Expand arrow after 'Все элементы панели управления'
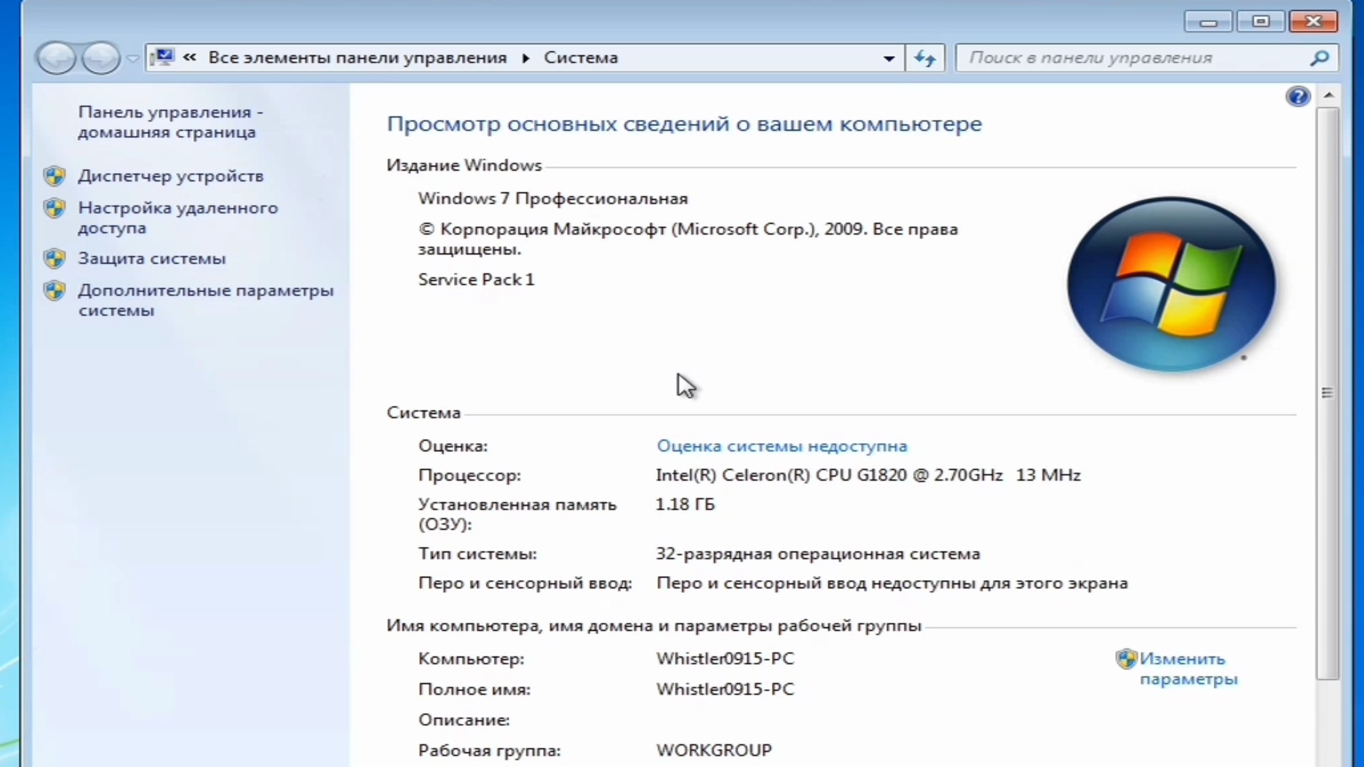1364x767 pixels. pyautogui.click(x=526, y=58)
